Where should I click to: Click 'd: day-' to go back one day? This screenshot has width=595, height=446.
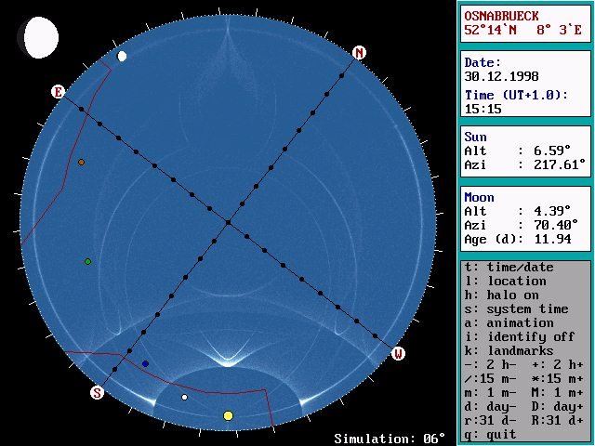[490, 407]
